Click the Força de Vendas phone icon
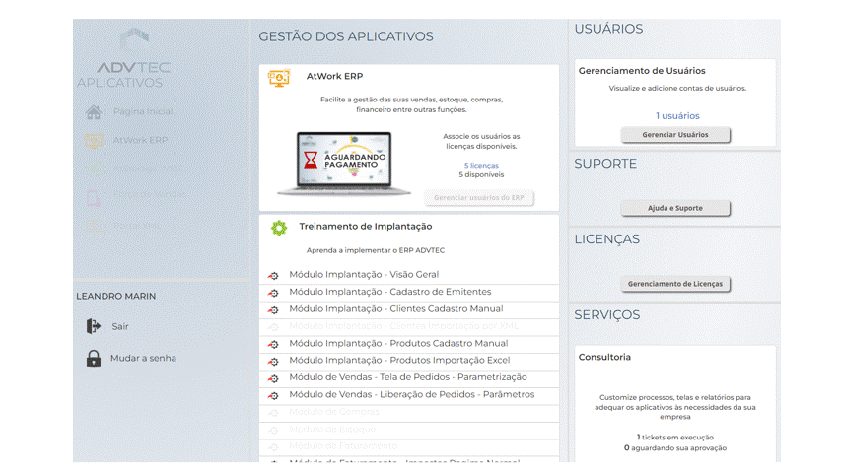The image size is (841, 473). 94,197
